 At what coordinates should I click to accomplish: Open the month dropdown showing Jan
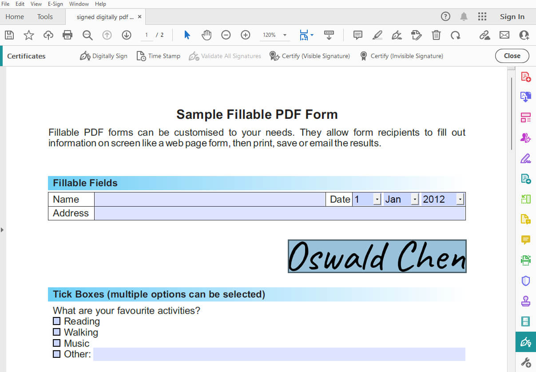(414, 199)
